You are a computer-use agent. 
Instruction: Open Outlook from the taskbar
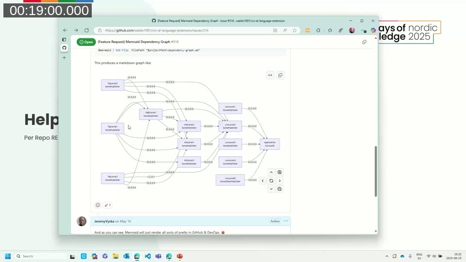[126, 256]
